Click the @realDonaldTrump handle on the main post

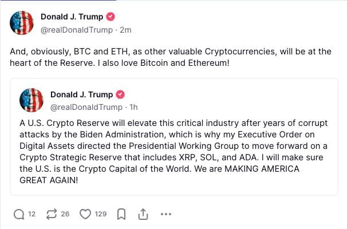(x=77, y=29)
